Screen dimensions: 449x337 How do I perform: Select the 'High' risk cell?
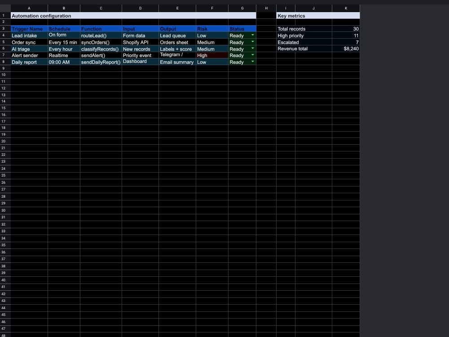(212, 55)
